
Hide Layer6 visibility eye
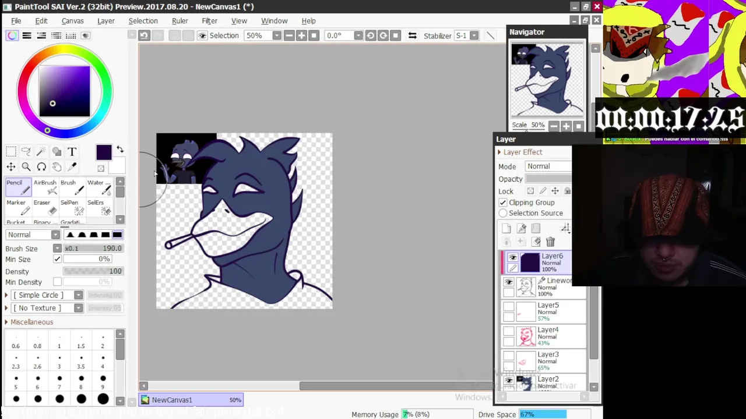513,257
